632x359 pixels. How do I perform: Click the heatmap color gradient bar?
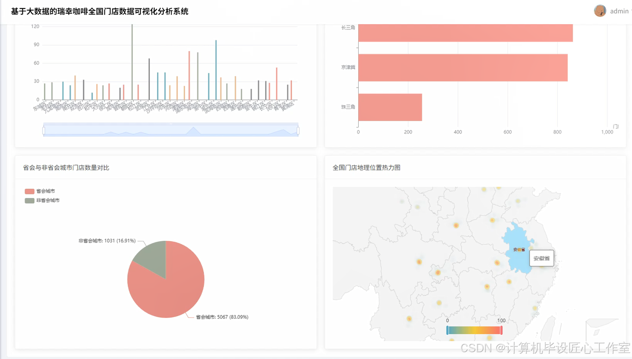474,330
